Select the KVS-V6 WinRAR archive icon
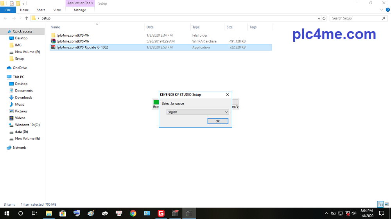 click(53, 41)
